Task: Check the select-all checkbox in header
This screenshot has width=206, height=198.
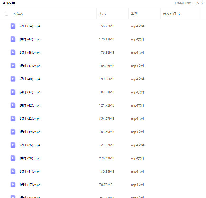Action: 7,14
